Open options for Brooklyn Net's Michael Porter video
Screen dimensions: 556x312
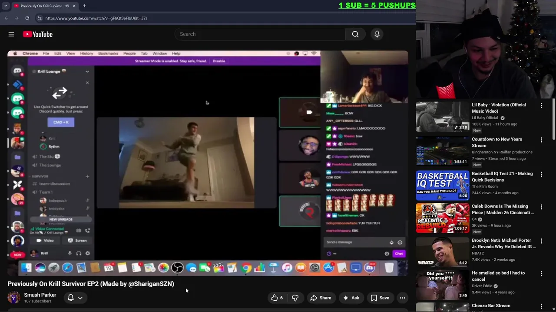[541, 241]
